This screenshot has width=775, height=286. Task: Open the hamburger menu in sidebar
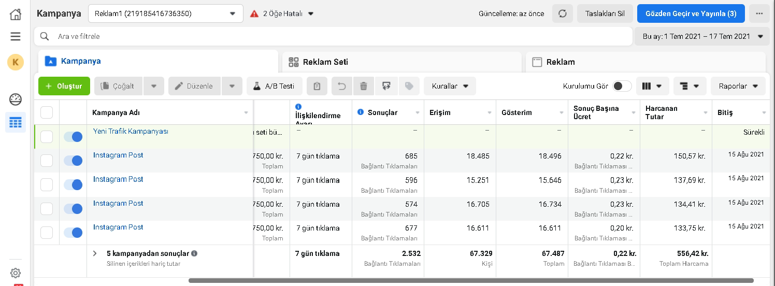click(16, 36)
